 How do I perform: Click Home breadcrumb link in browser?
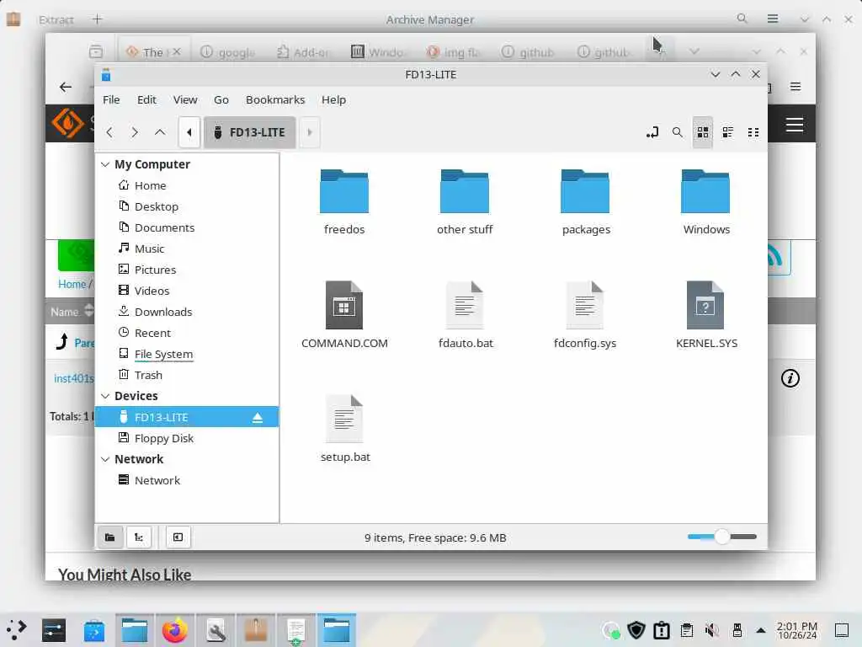coord(72,285)
